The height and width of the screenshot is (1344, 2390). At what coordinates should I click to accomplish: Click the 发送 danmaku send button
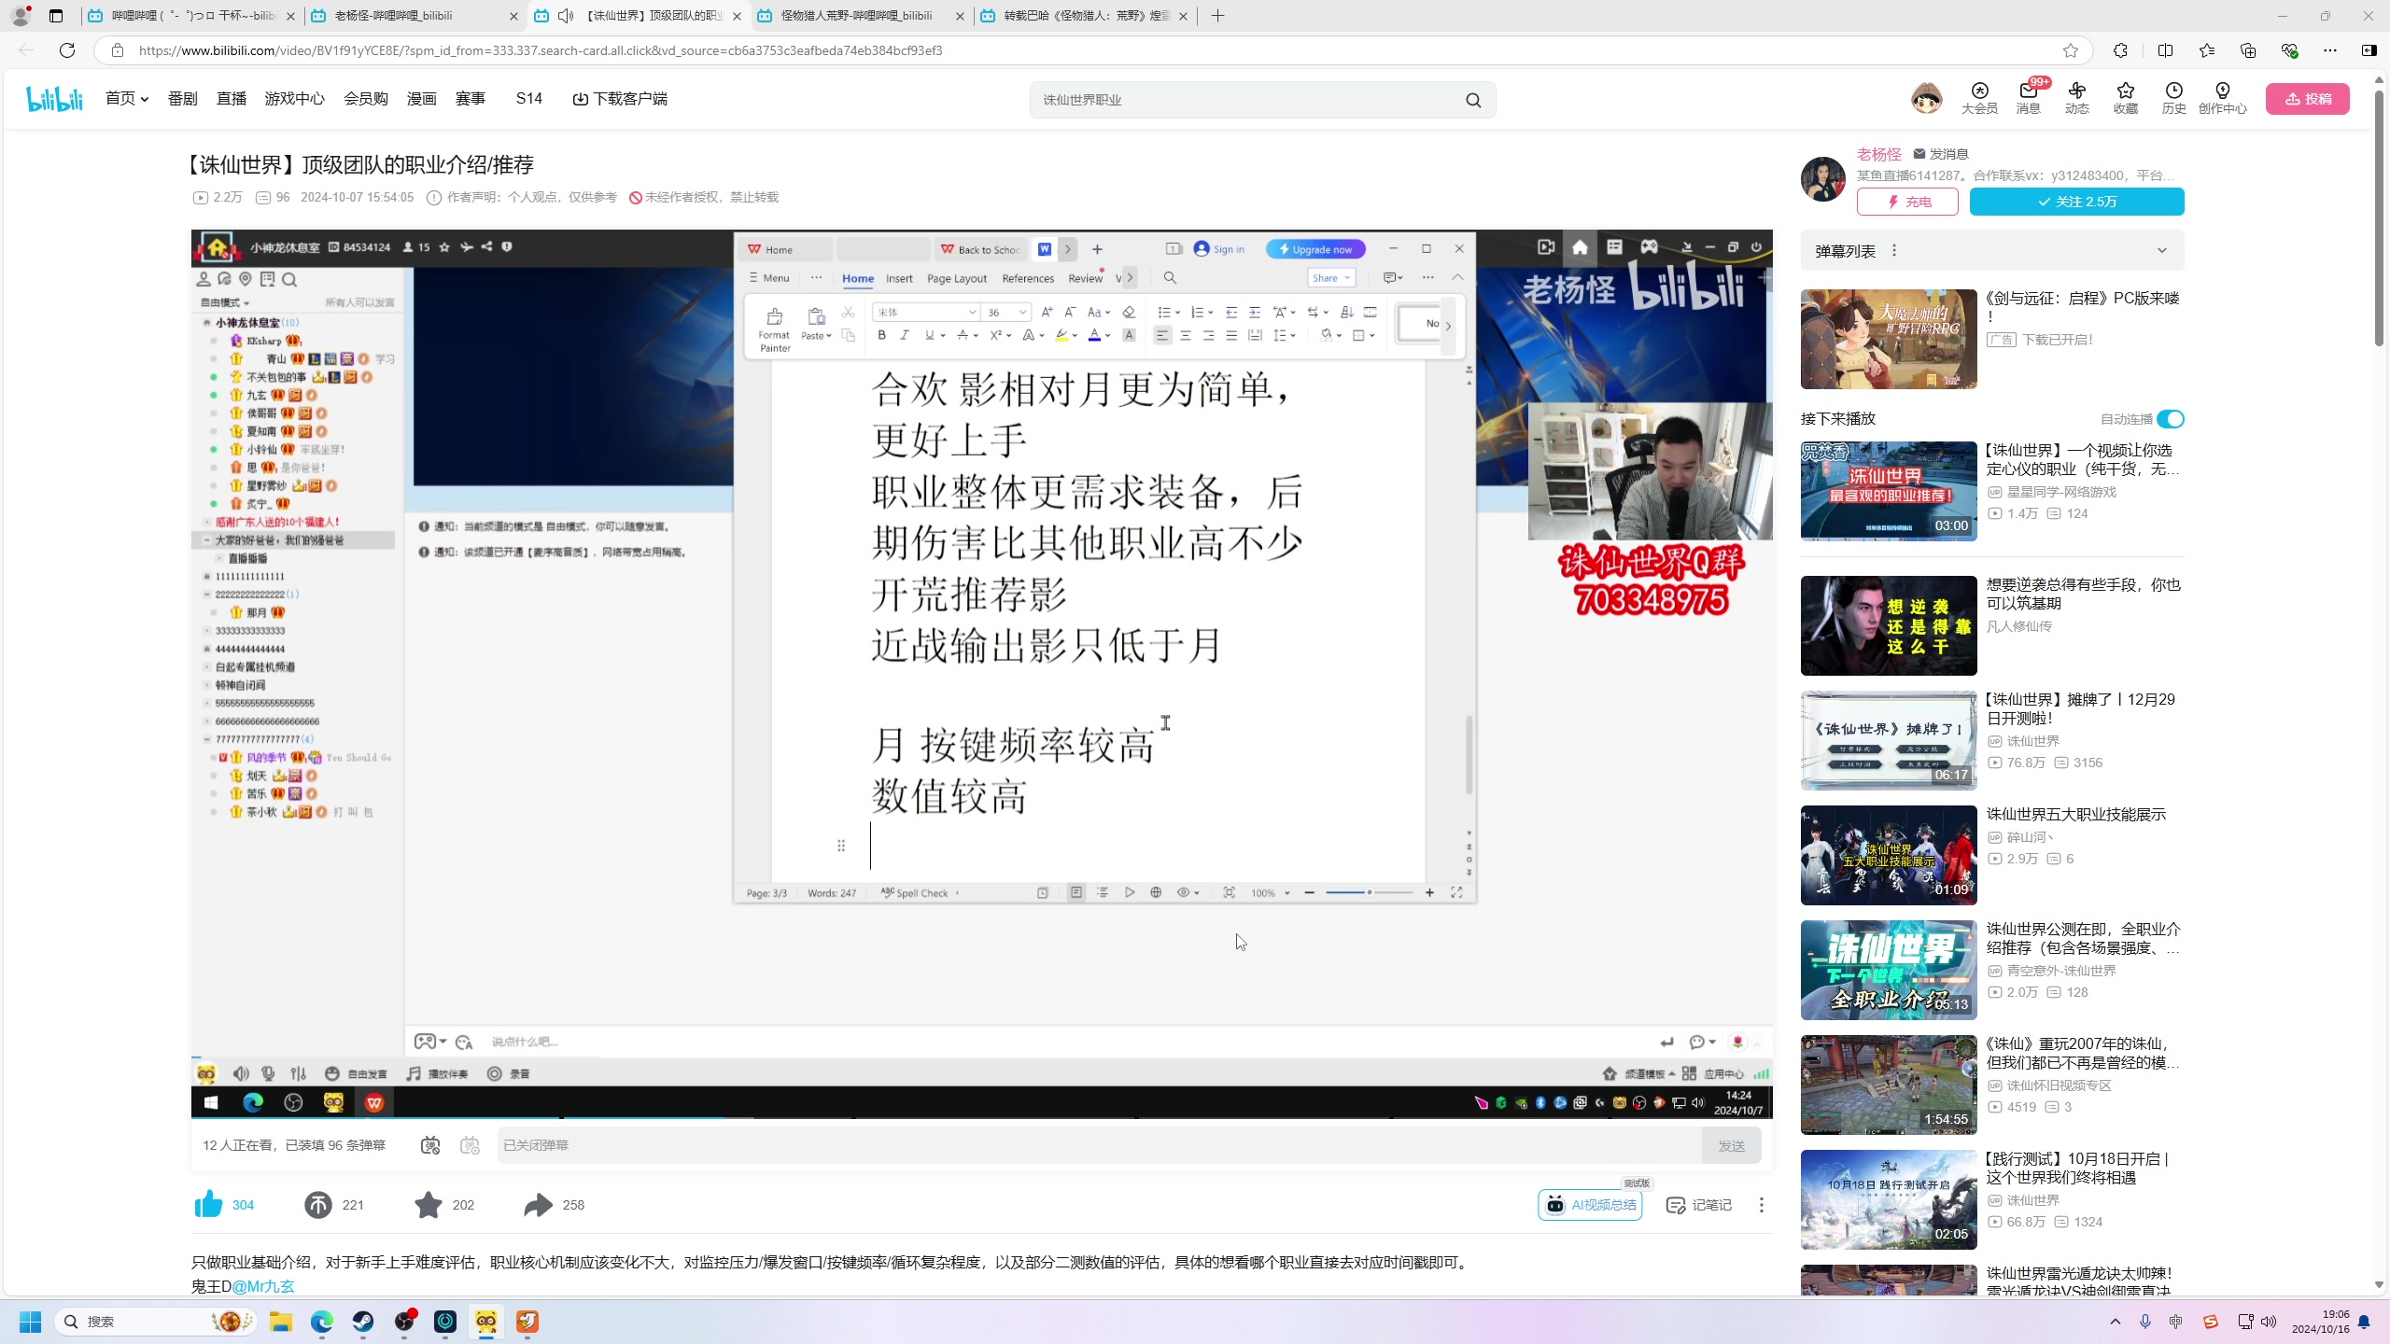coord(1731,1145)
